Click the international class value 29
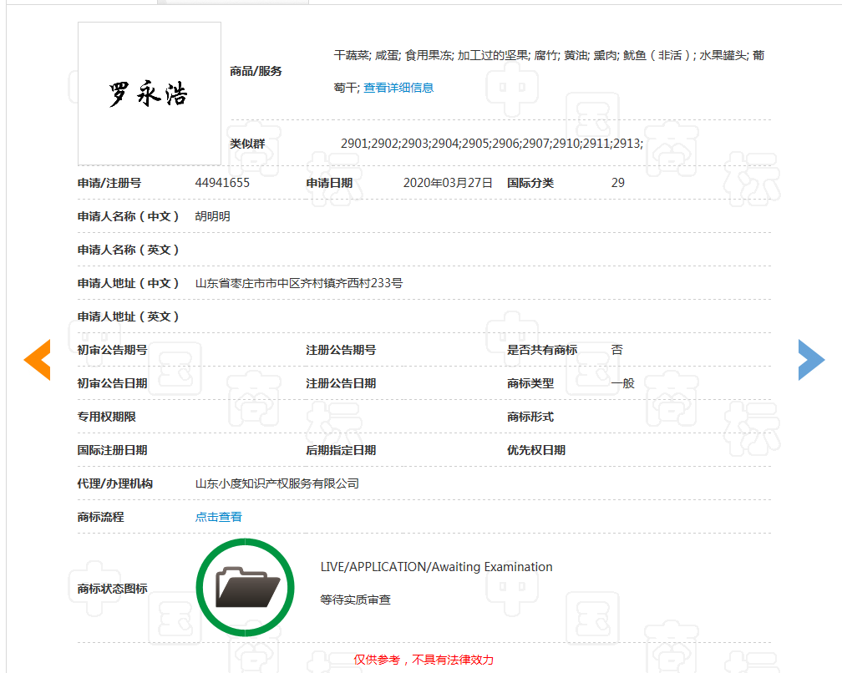Viewport: 842px width, 673px height. [x=618, y=183]
